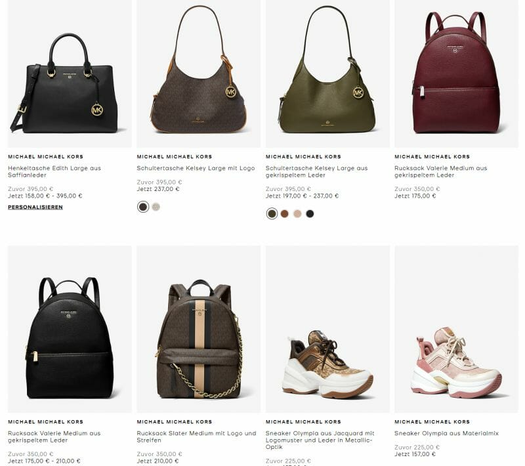Open the pink Olympia sneaker image
525x466 pixels.
(x=456, y=329)
